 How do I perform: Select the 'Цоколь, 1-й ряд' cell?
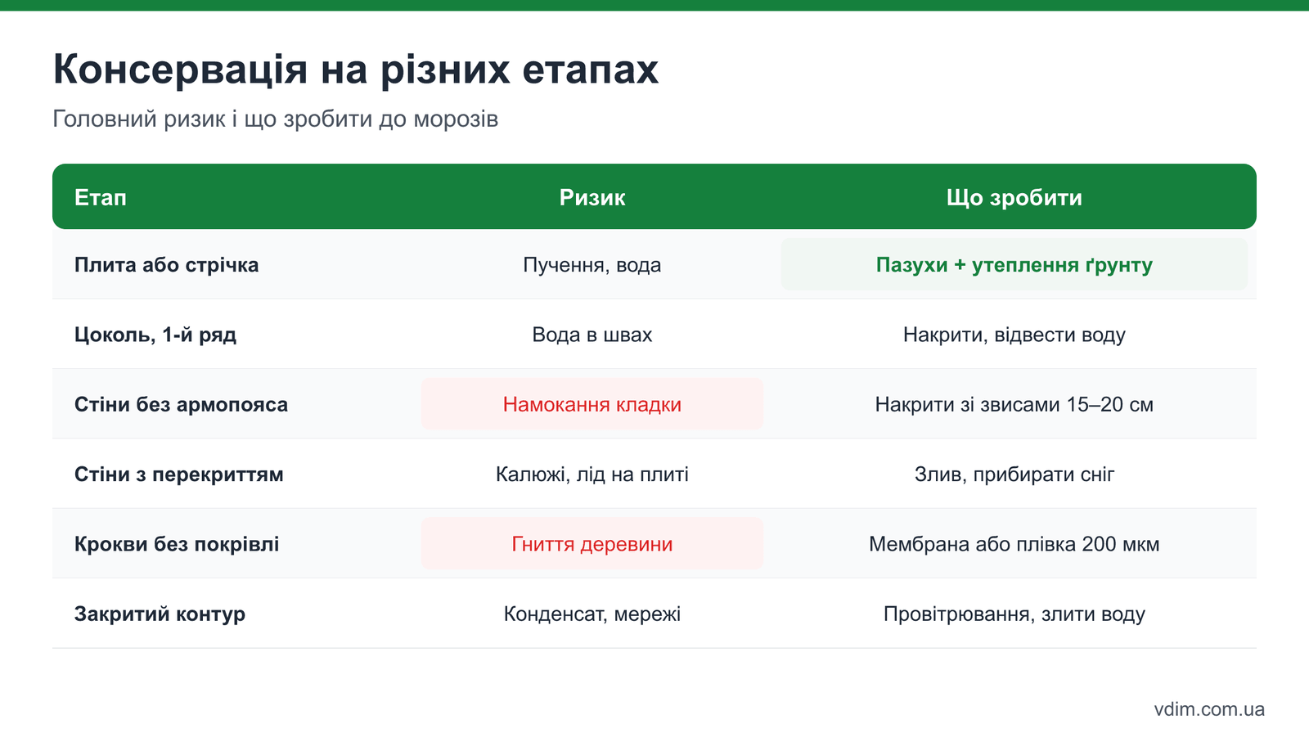[155, 335]
